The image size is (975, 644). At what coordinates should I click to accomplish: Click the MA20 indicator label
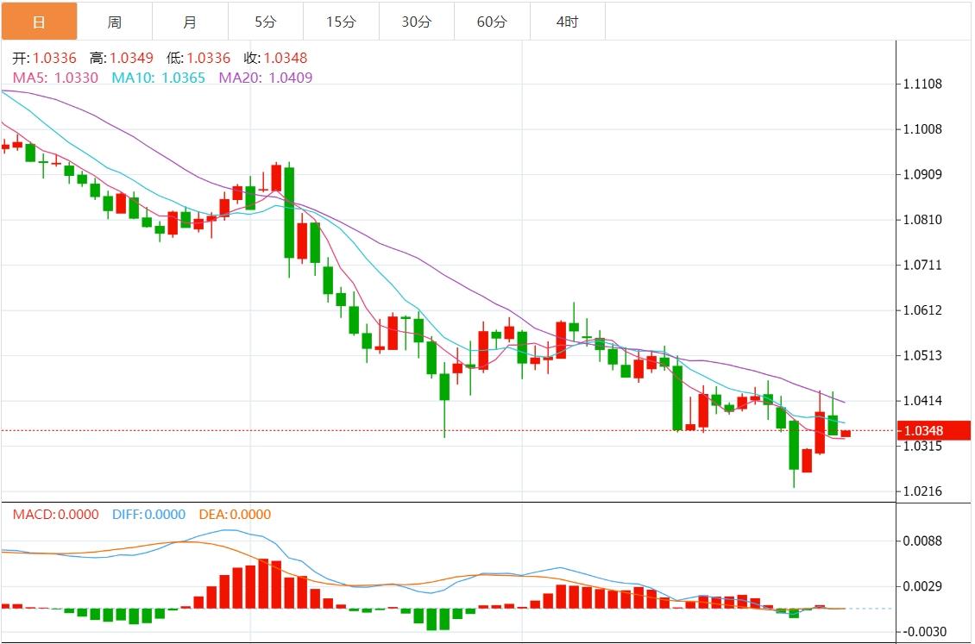[266, 78]
